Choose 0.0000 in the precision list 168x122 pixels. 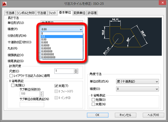tap(62, 46)
